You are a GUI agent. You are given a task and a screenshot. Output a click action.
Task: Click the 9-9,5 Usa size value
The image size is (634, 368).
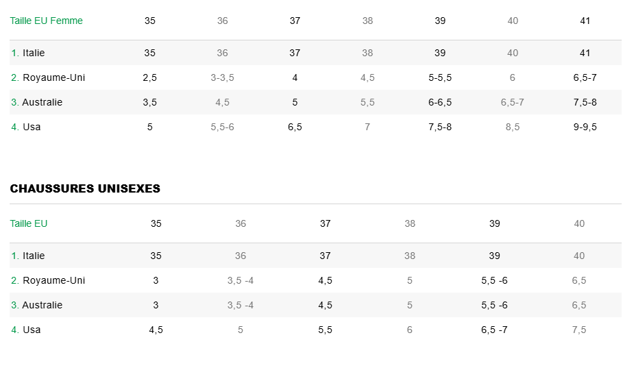585,127
